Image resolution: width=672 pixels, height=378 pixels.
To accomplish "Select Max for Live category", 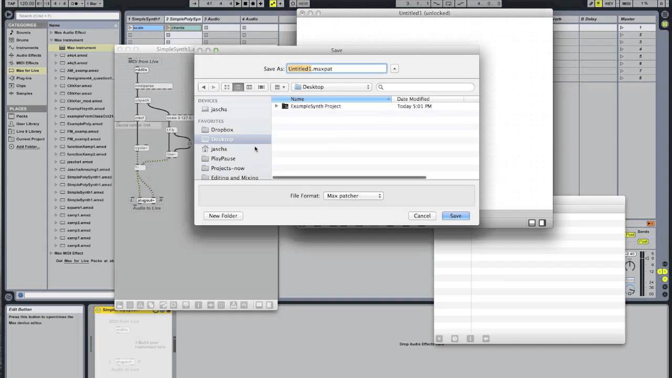I will 27,70.
